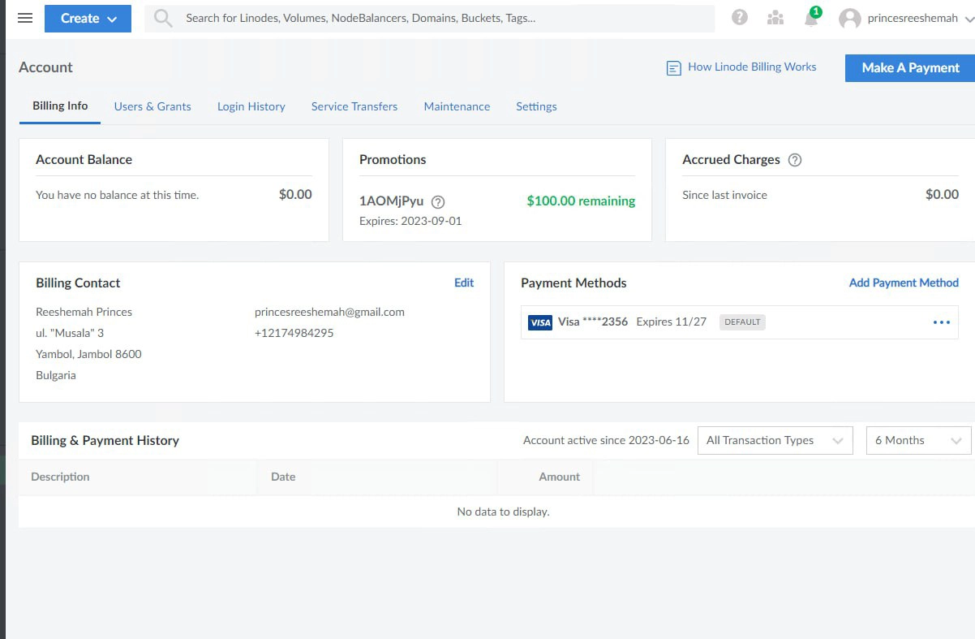Expand the Create dropdown button
The width and height of the screenshot is (975, 639).
88,19
